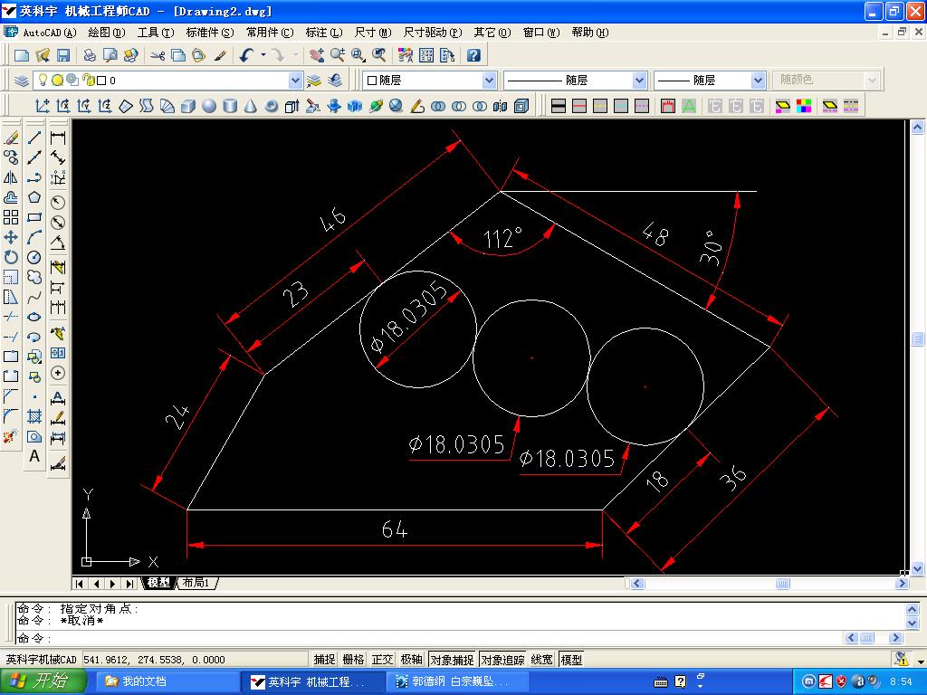Screen dimensions: 927x695
Task: Select the Linear dimension tool
Action: (x=58, y=138)
